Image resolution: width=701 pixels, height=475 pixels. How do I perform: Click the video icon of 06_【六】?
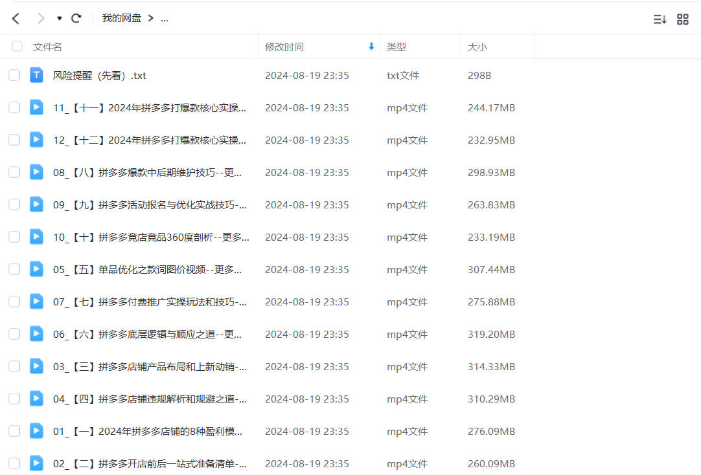click(37, 334)
